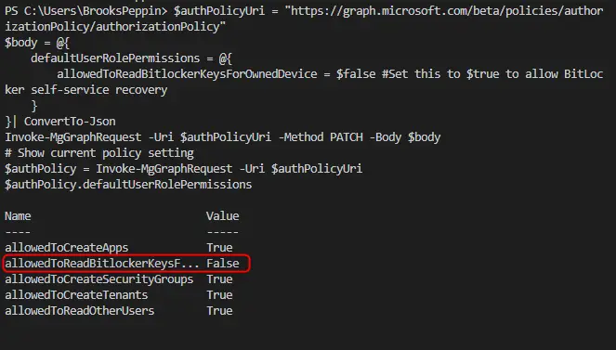Click the False value in highlighted row

pos(223,264)
